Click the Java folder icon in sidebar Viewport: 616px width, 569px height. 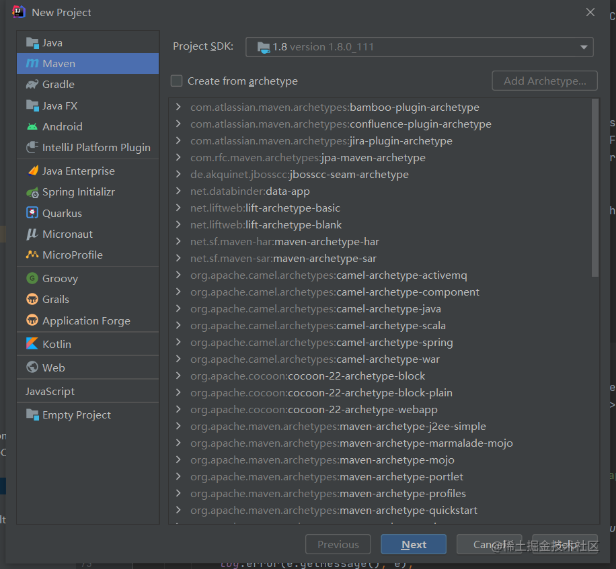32,42
